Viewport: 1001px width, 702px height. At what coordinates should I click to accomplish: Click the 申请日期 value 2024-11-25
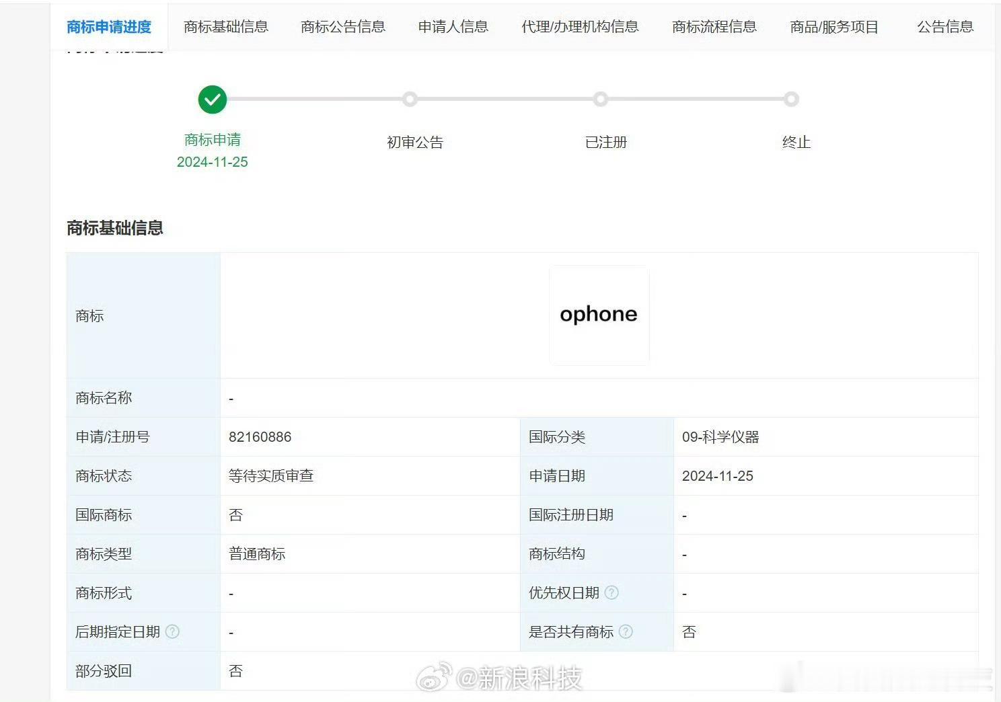pos(718,476)
